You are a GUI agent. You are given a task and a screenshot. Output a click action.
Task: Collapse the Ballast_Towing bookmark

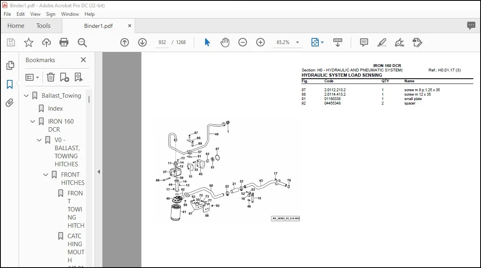click(x=26, y=96)
